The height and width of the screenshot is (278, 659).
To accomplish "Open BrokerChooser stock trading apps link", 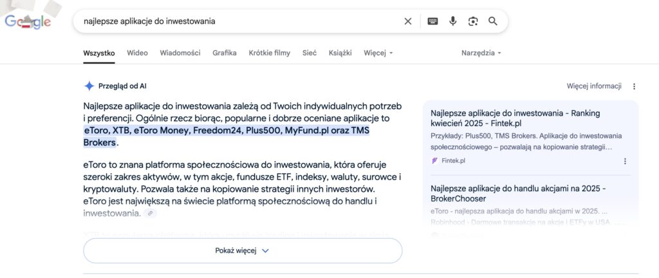I will (518, 193).
